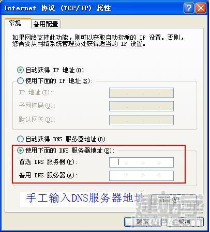The height and width of the screenshot is (232, 210).
Task: Click the grayed IP 地址 input box
Action: click(141, 93)
